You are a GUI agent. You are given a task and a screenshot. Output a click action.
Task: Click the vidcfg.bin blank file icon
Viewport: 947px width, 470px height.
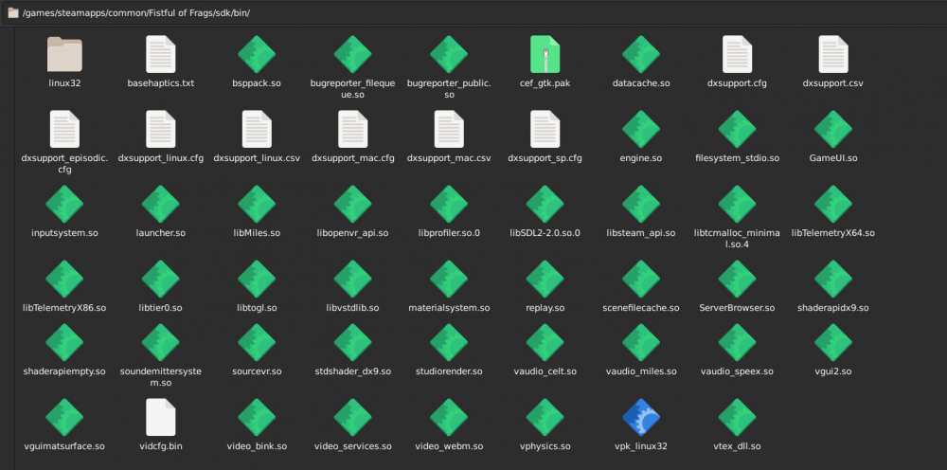161,418
